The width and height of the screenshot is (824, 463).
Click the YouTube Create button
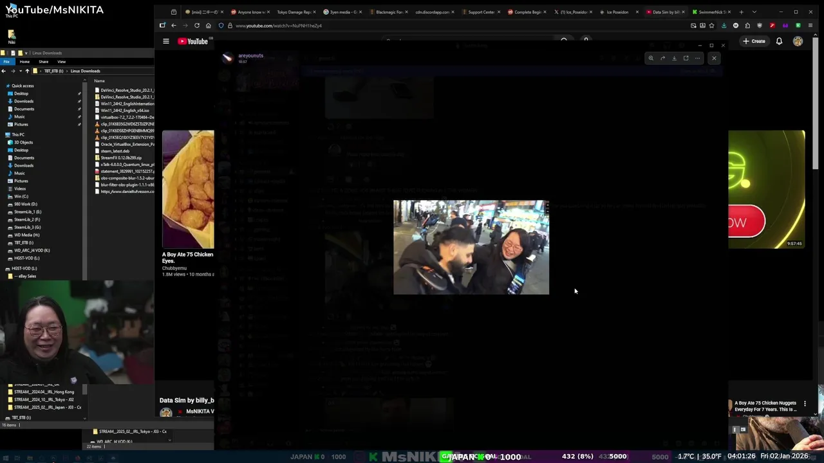point(754,41)
